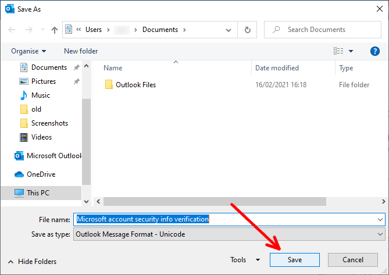Open the Help question mark icon

375,51
